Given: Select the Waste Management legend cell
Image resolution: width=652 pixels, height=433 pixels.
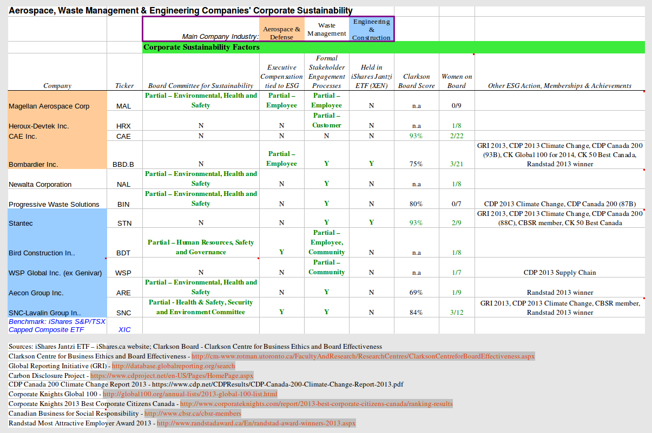Looking at the screenshot, I should (326, 29).
